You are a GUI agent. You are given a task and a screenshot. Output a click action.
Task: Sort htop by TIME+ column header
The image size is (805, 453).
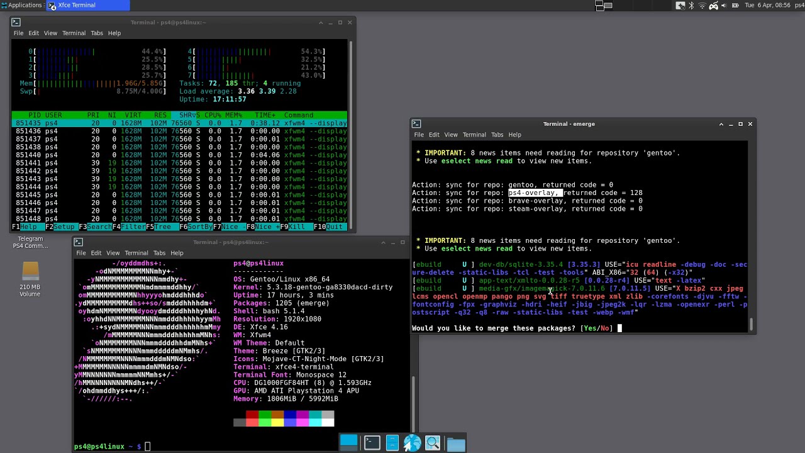coord(265,115)
